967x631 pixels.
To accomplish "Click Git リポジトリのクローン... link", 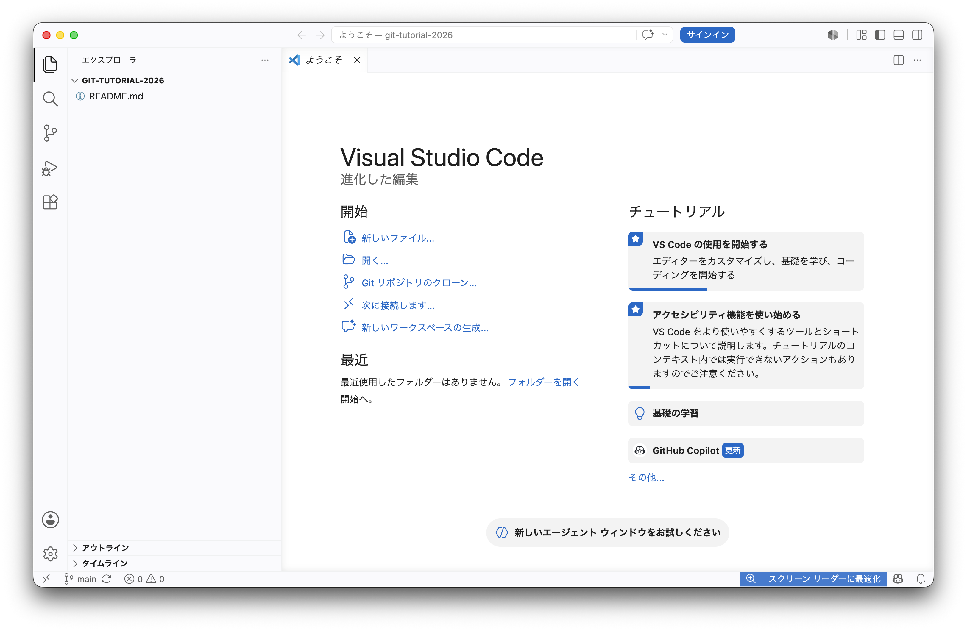I will tap(419, 283).
